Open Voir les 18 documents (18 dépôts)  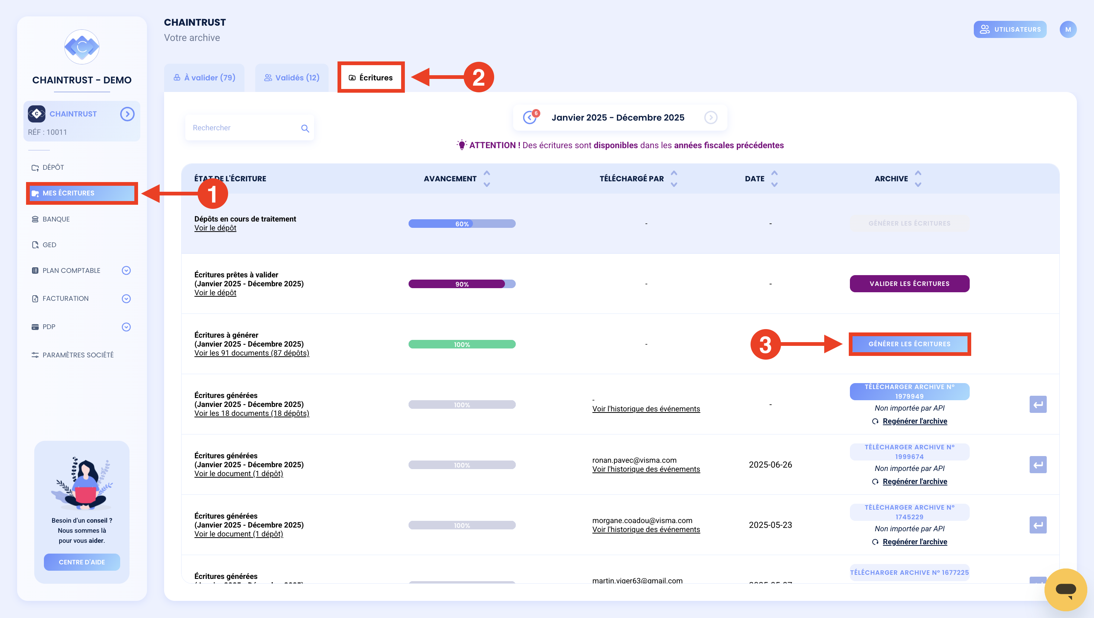[x=252, y=414]
